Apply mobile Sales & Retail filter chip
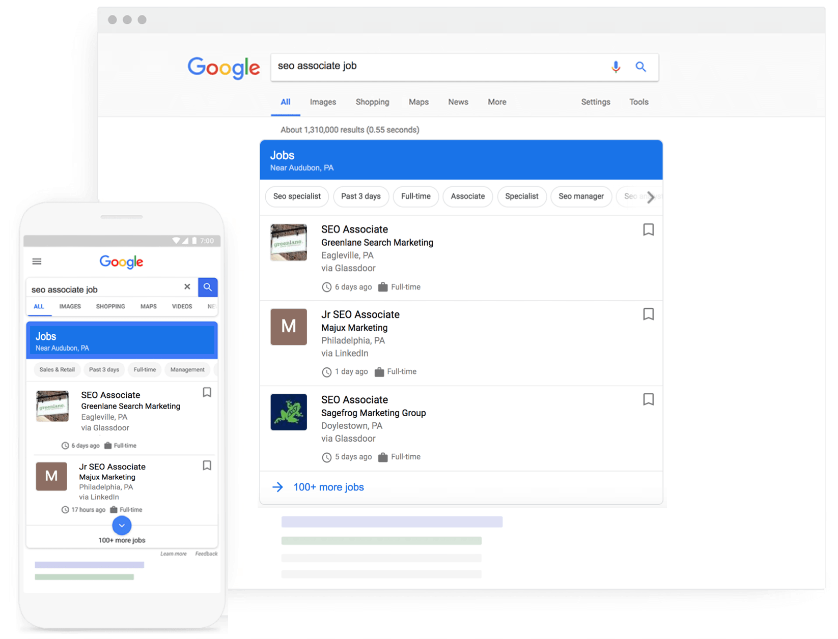This screenshot has width=838, height=639. point(57,370)
